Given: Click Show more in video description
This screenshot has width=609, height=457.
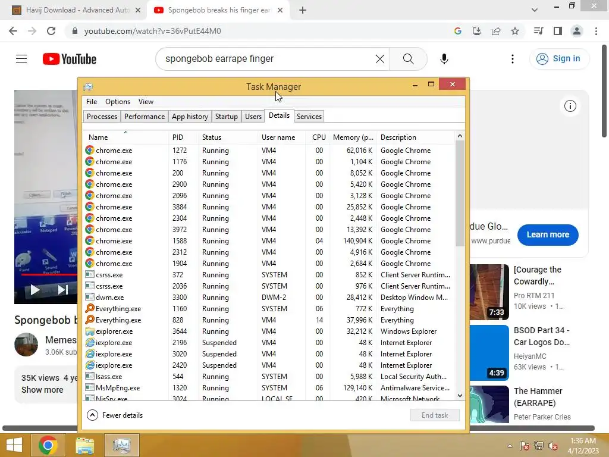Looking at the screenshot, I should click(x=42, y=390).
